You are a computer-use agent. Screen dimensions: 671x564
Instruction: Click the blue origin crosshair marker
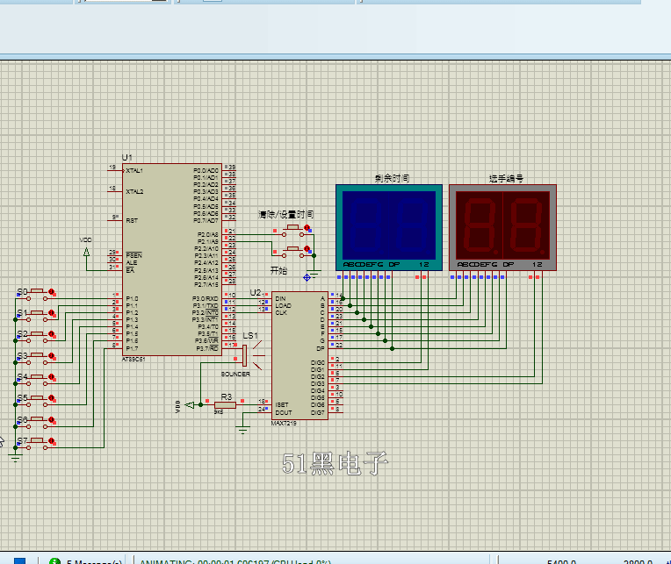click(x=307, y=278)
